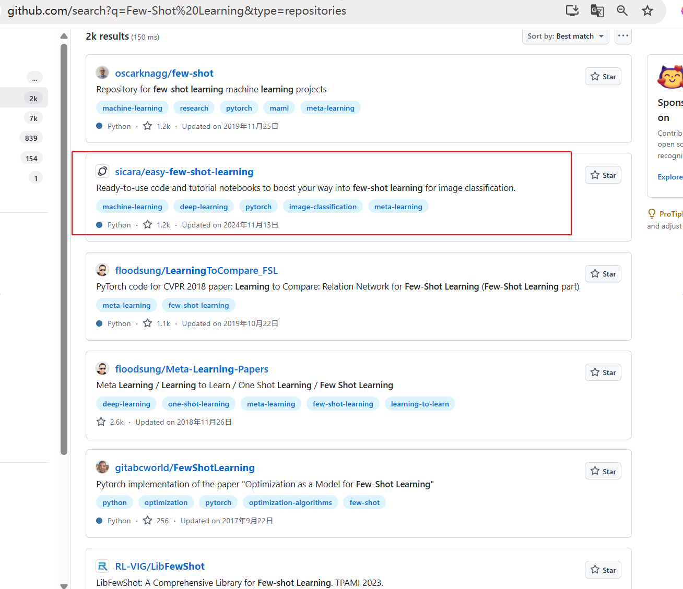Click the '2k results' heading text

[x=108, y=36]
